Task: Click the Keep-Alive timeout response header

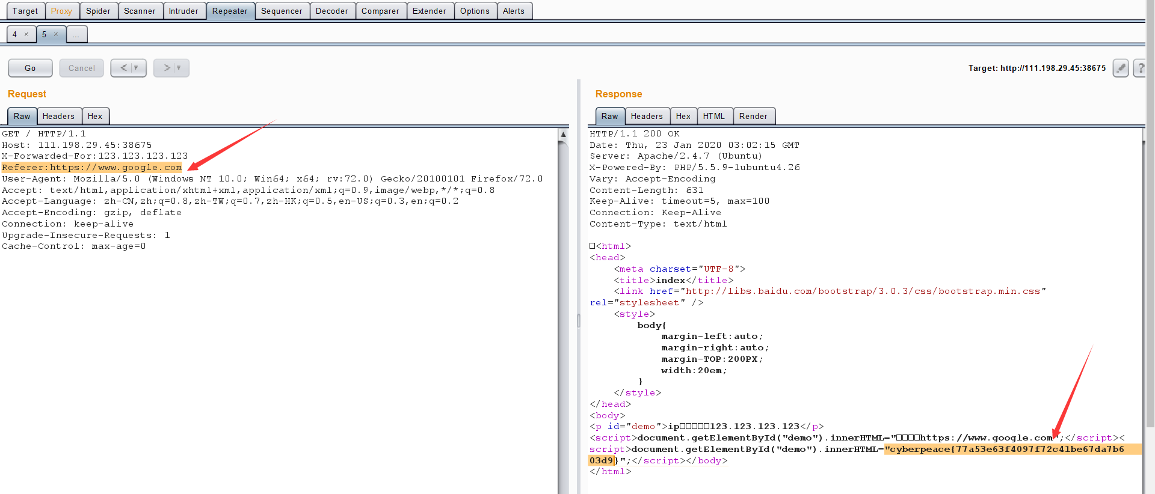Action: tap(680, 201)
